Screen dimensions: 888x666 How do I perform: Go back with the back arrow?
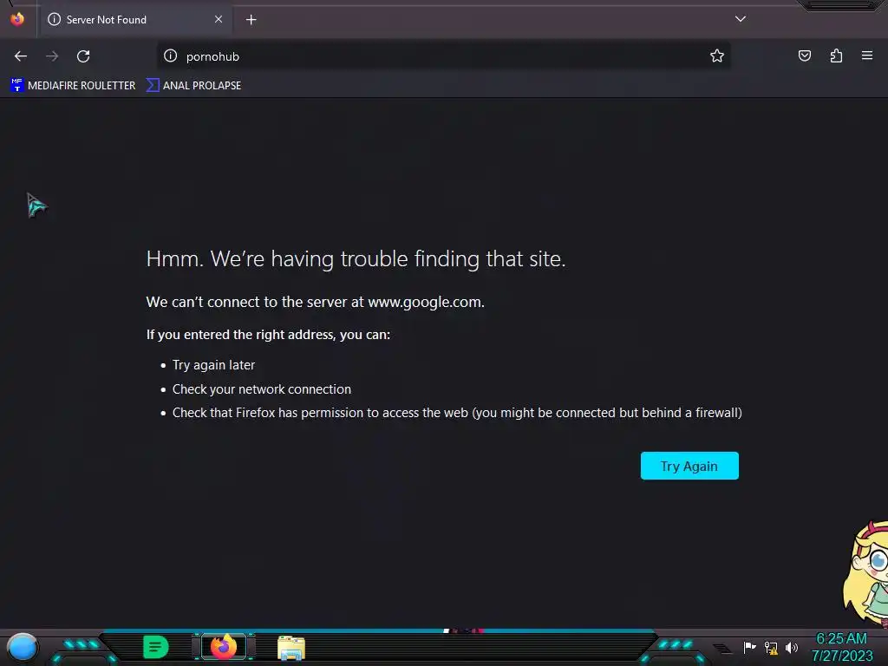point(21,56)
